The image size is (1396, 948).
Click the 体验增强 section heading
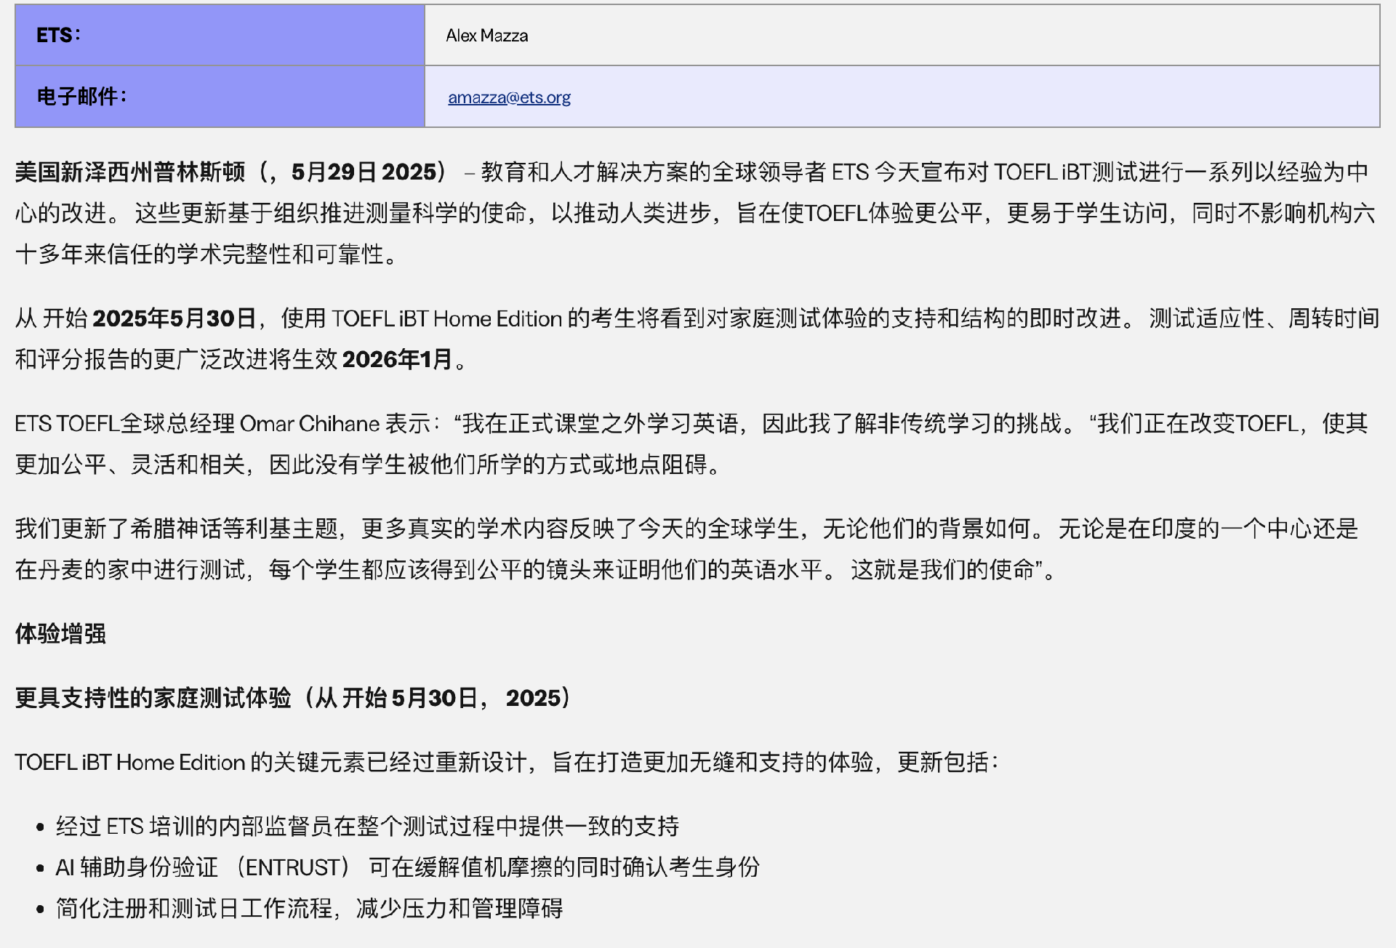(x=61, y=633)
